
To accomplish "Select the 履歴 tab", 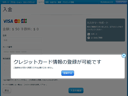I will 59,2.
